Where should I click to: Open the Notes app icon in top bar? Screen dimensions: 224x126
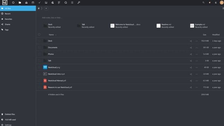point(59,2)
